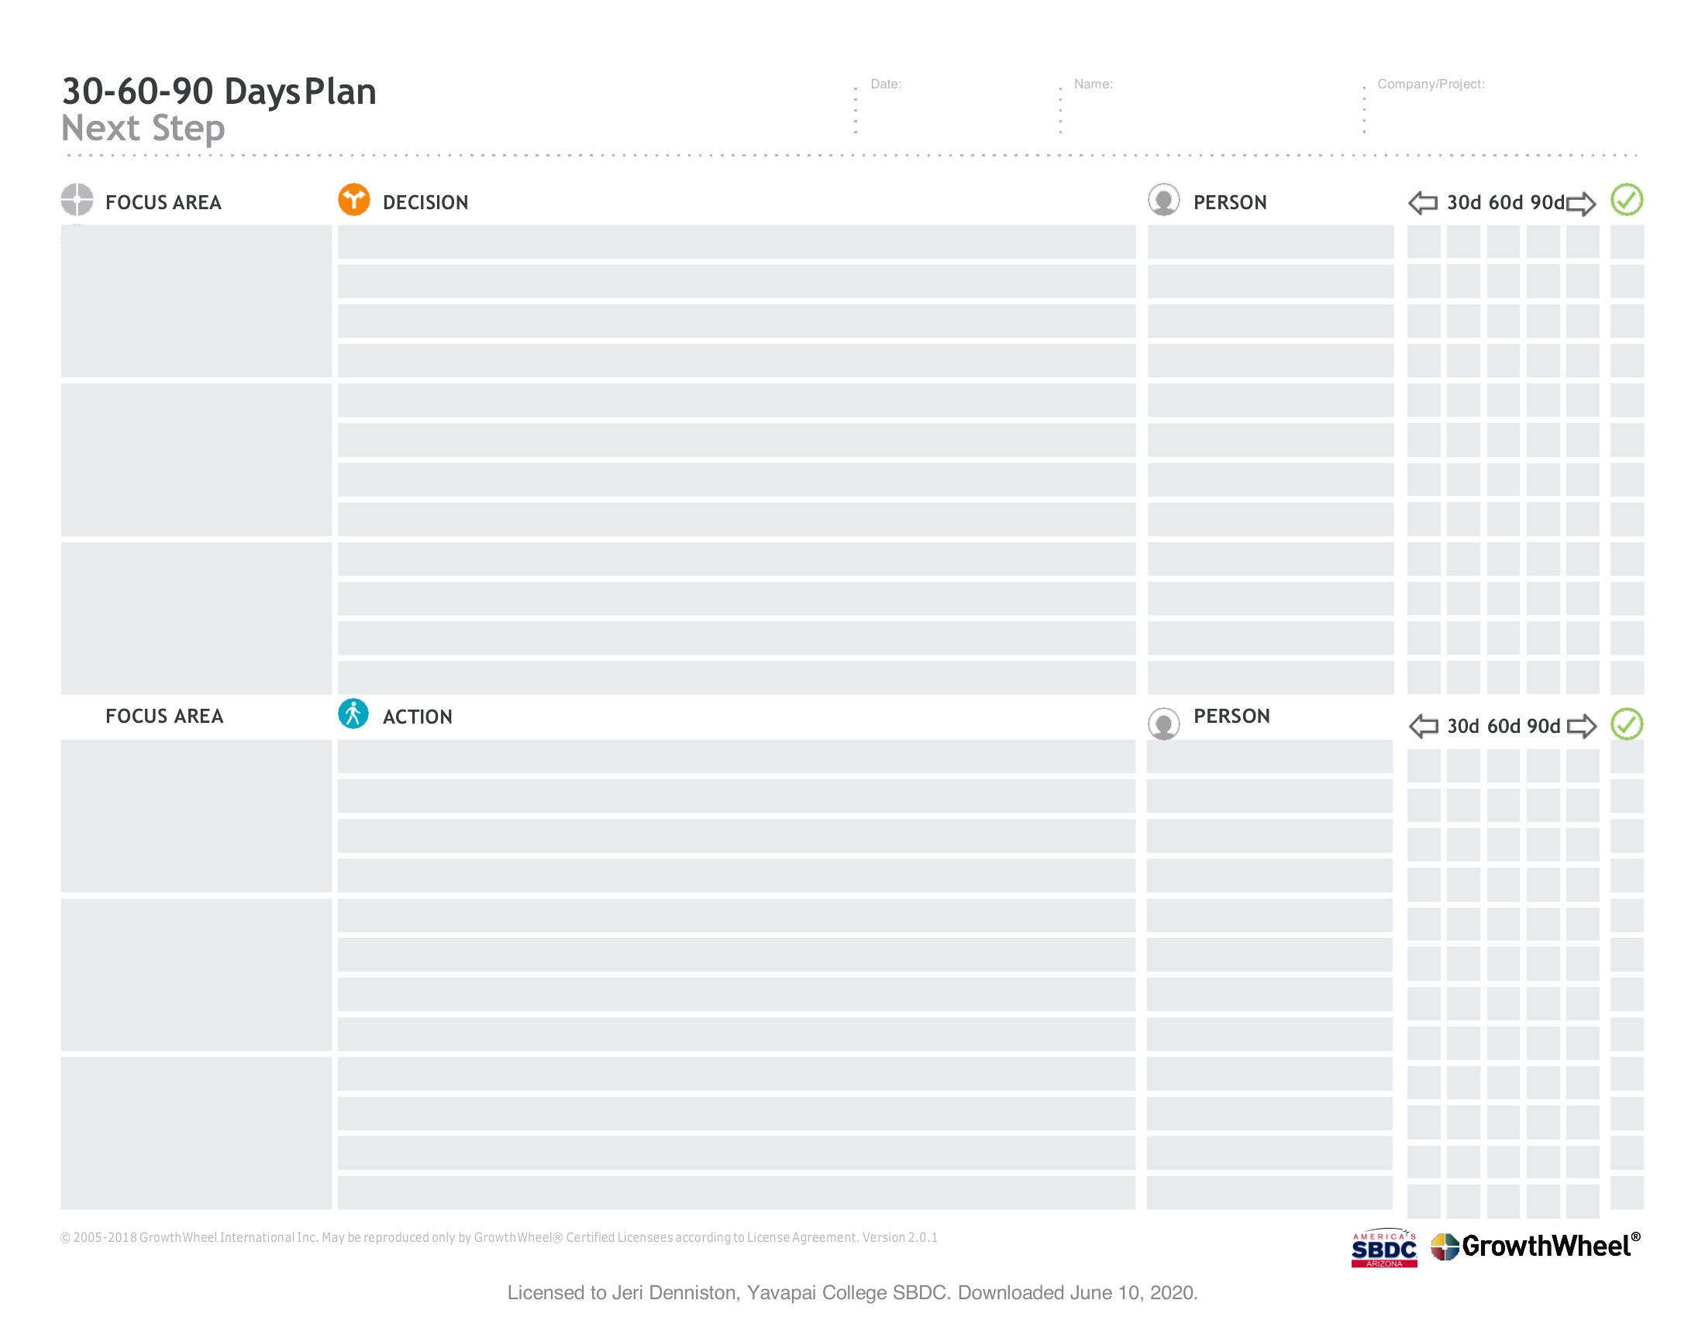Click the first Decision row text field
Screen dimensions: 1705x1317
click(736, 242)
